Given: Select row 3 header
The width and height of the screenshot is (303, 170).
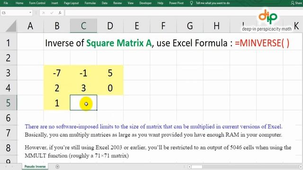Looking at the screenshot, I should [x=8, y=73].
